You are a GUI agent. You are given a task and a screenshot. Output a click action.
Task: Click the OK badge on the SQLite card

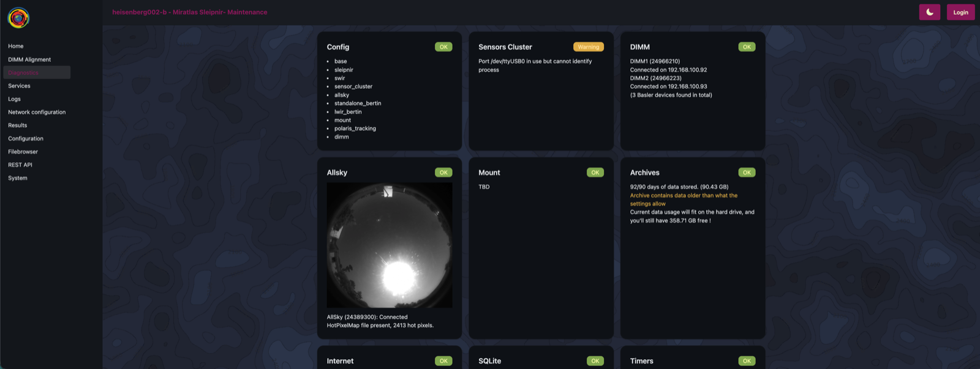tap(595, 361)
